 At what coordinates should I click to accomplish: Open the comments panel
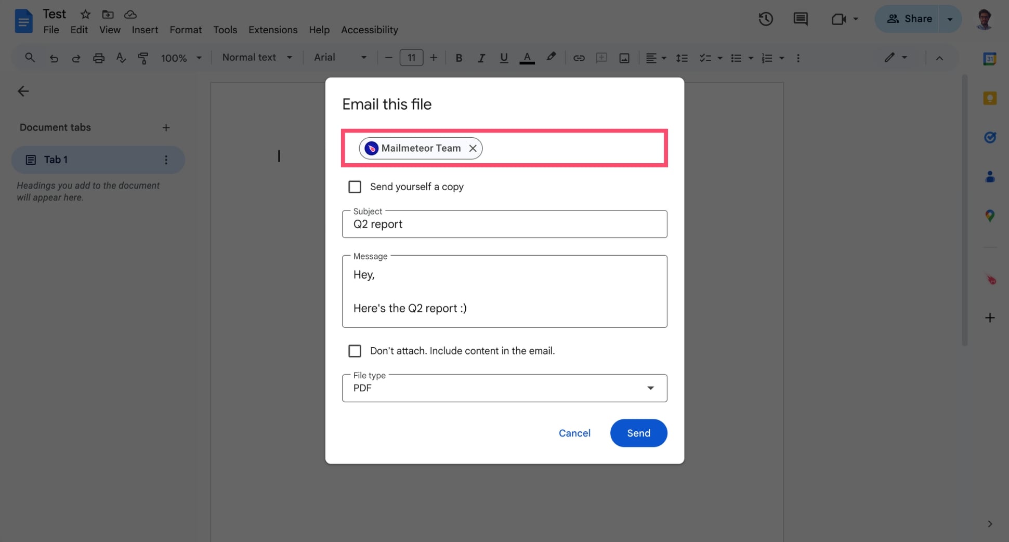pyautogui.click(x=801, y=19)
